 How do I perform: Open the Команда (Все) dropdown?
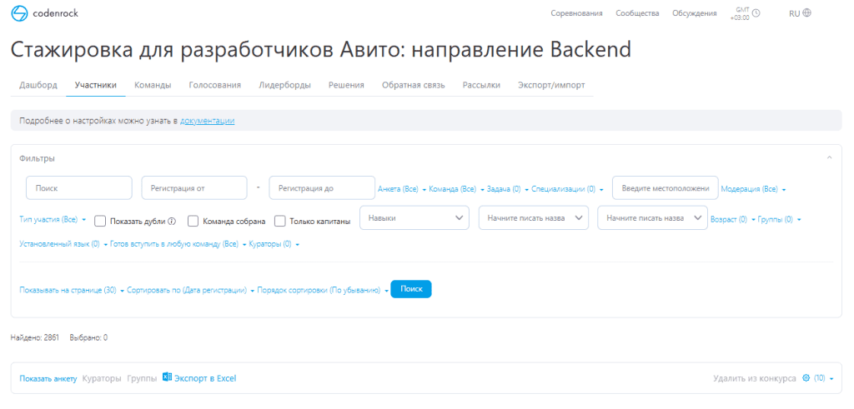[x=457, y=189]
